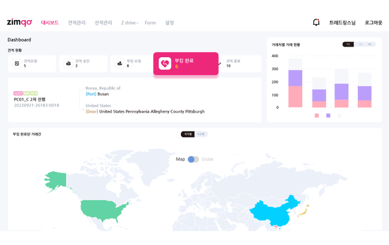The image size is (389, 245).
Task: Open the 선적관리 menu
Action: (x=104, y=23)
